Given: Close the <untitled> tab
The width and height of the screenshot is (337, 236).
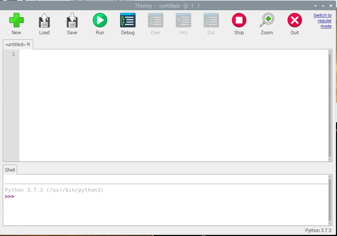Looking at the screenshot, I should coord(28,44).
